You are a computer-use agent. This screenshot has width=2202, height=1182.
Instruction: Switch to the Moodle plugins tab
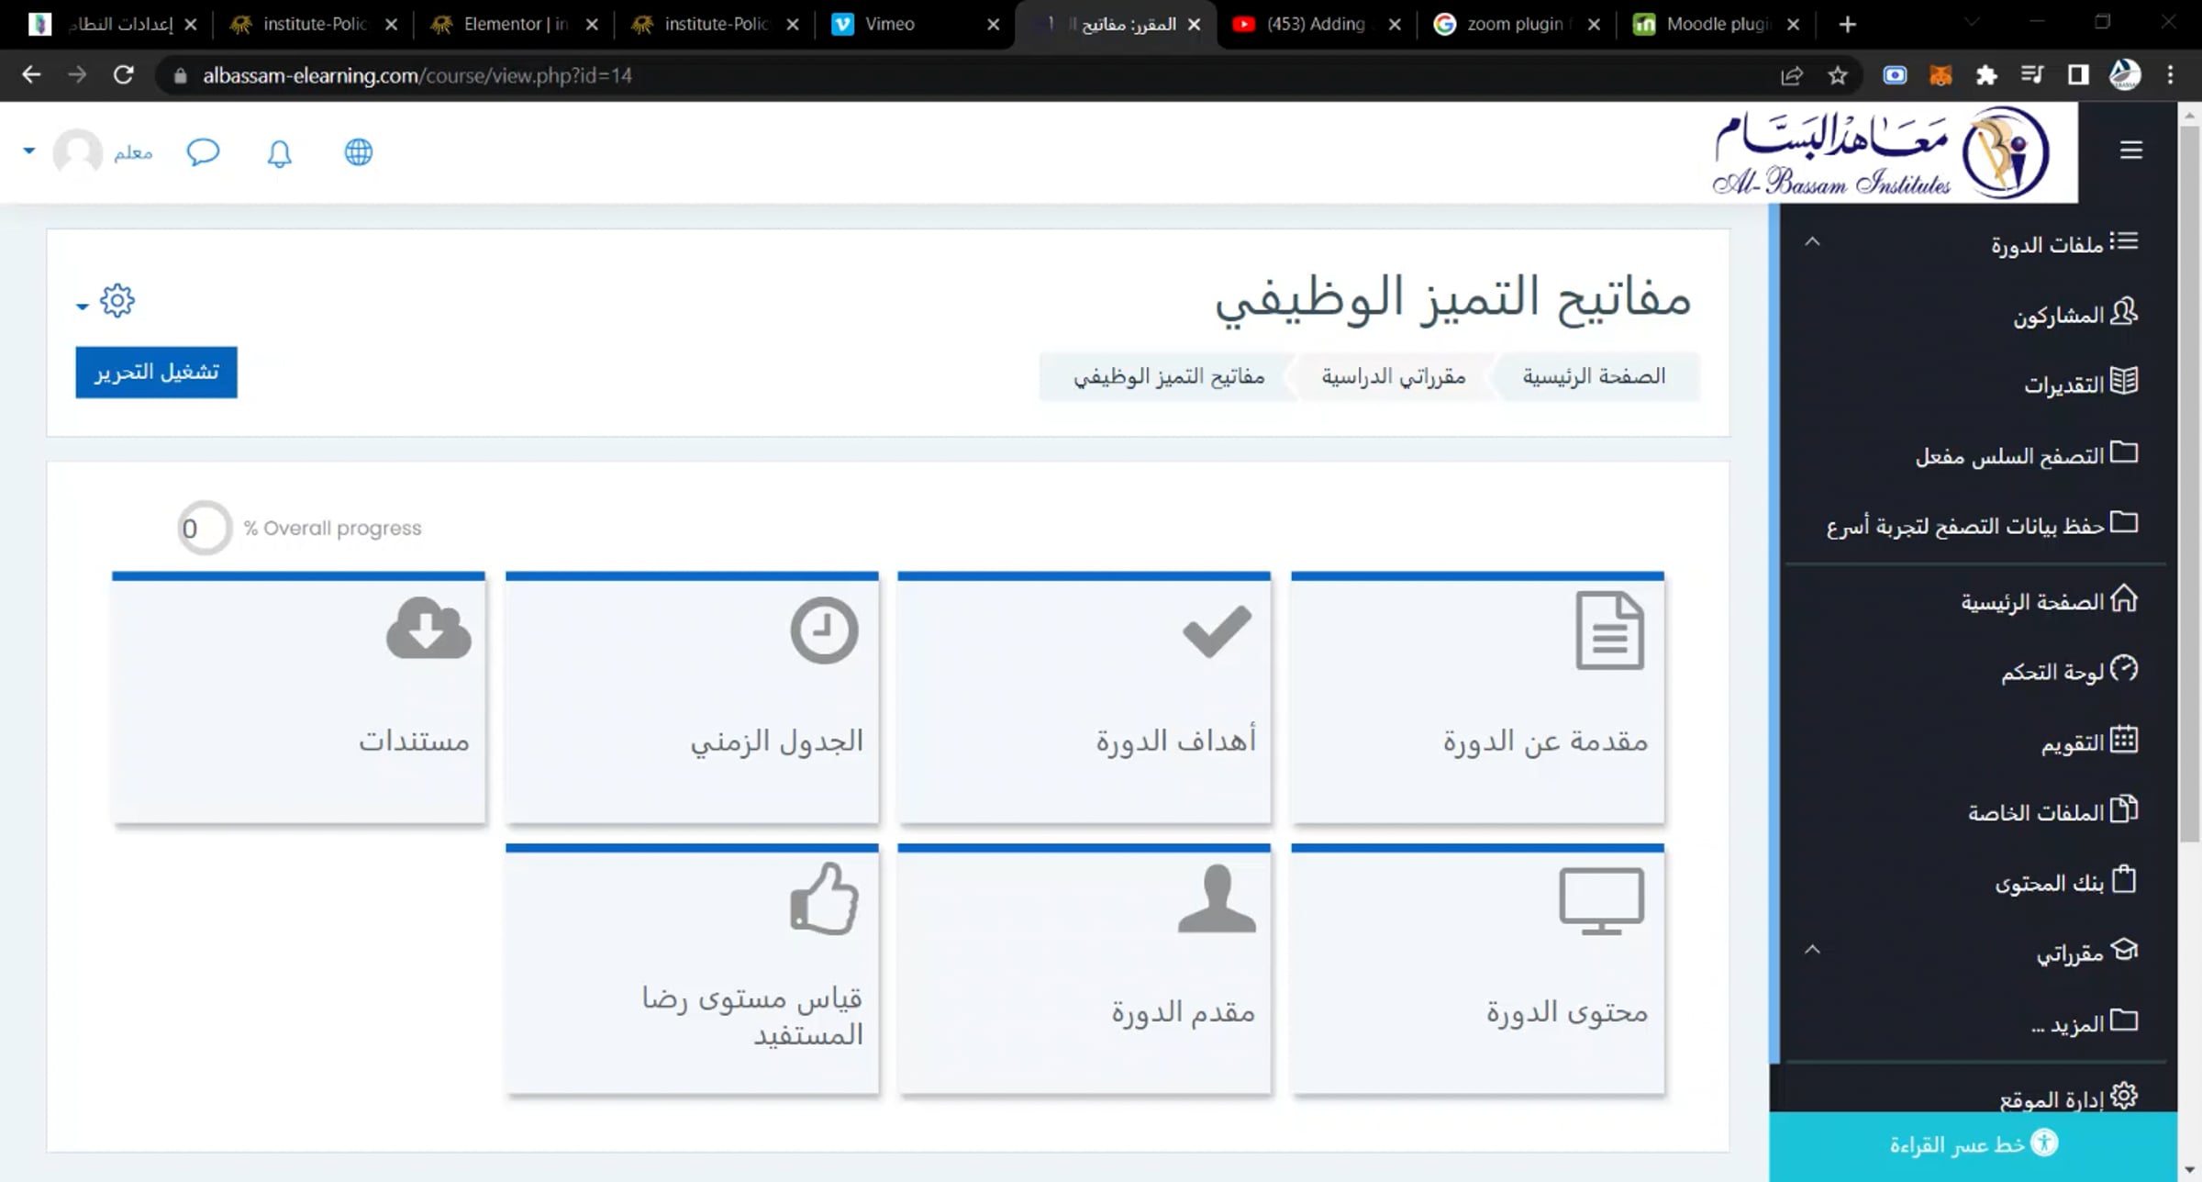pyautogui.click(x=1716, y=25)
